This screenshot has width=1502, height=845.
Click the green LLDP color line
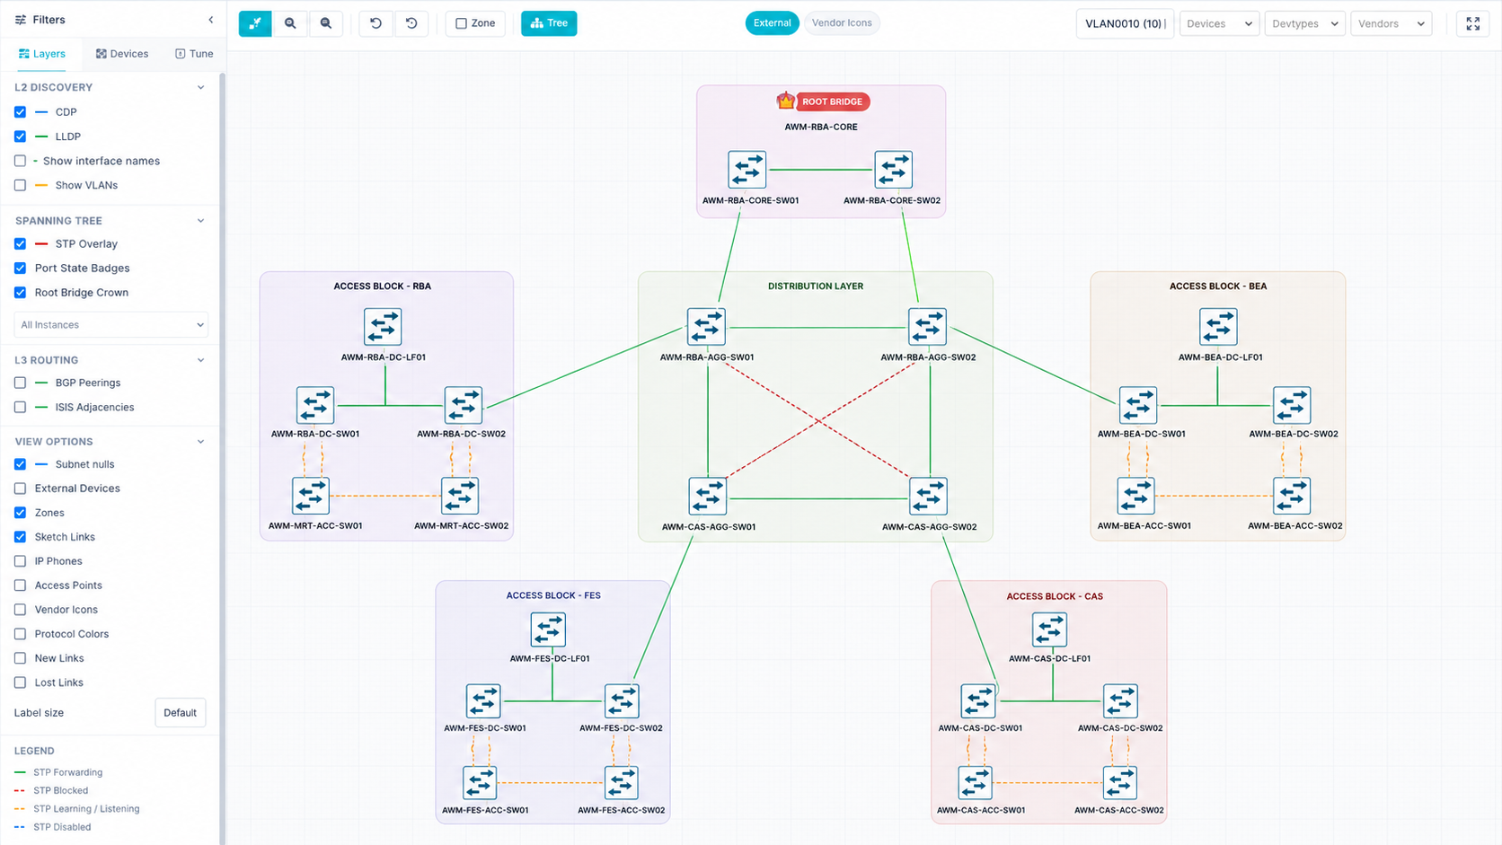41,136
